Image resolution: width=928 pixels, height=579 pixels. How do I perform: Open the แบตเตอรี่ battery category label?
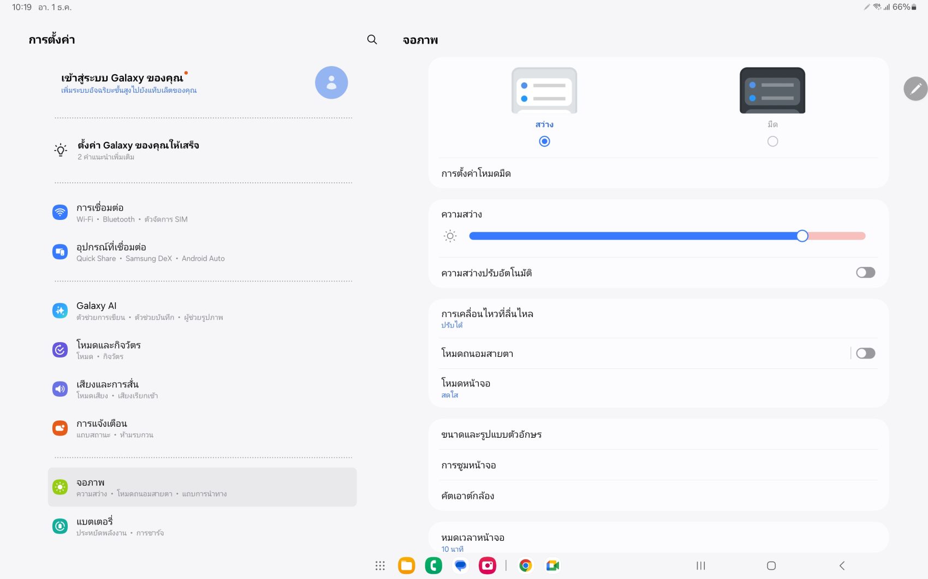point(94,521)
